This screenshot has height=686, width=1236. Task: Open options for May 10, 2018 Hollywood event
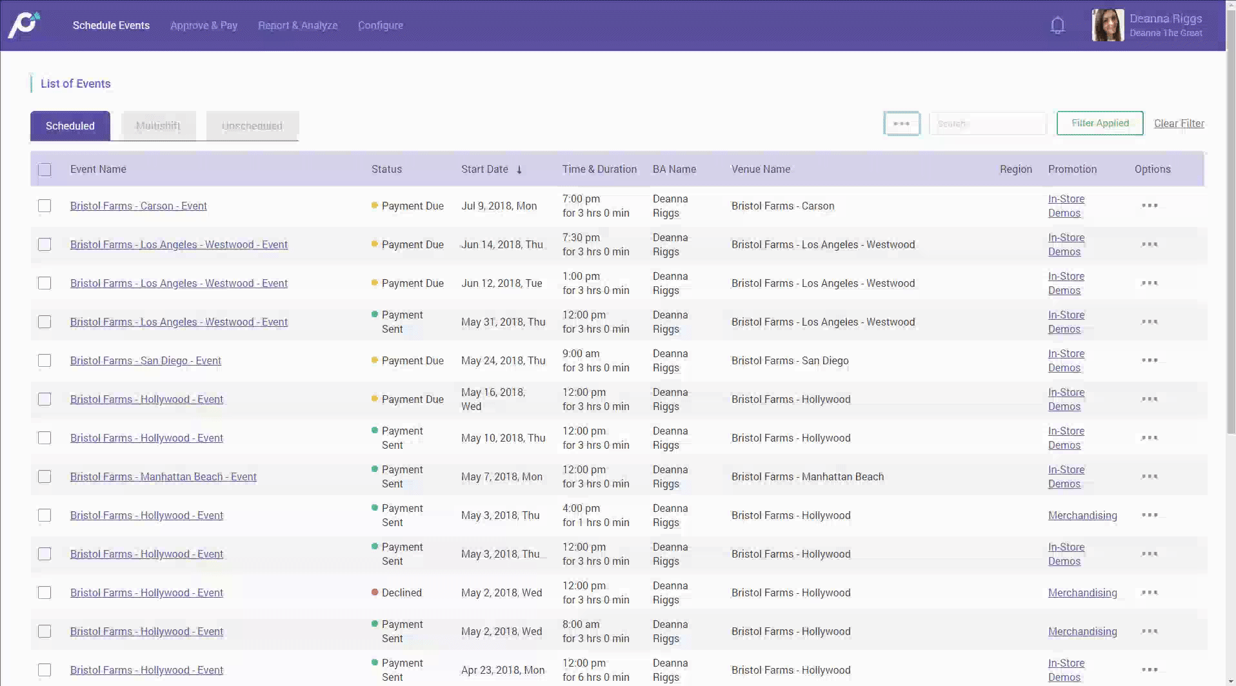click(1150, 438)
